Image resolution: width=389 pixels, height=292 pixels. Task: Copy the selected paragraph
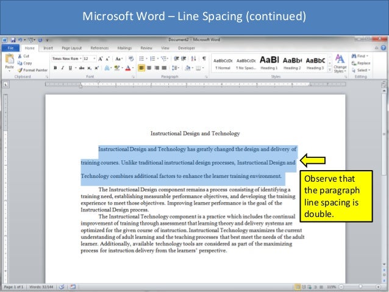coord(24,63)
